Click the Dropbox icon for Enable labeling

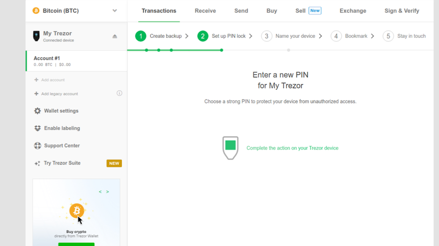click(x=38, y=128)
